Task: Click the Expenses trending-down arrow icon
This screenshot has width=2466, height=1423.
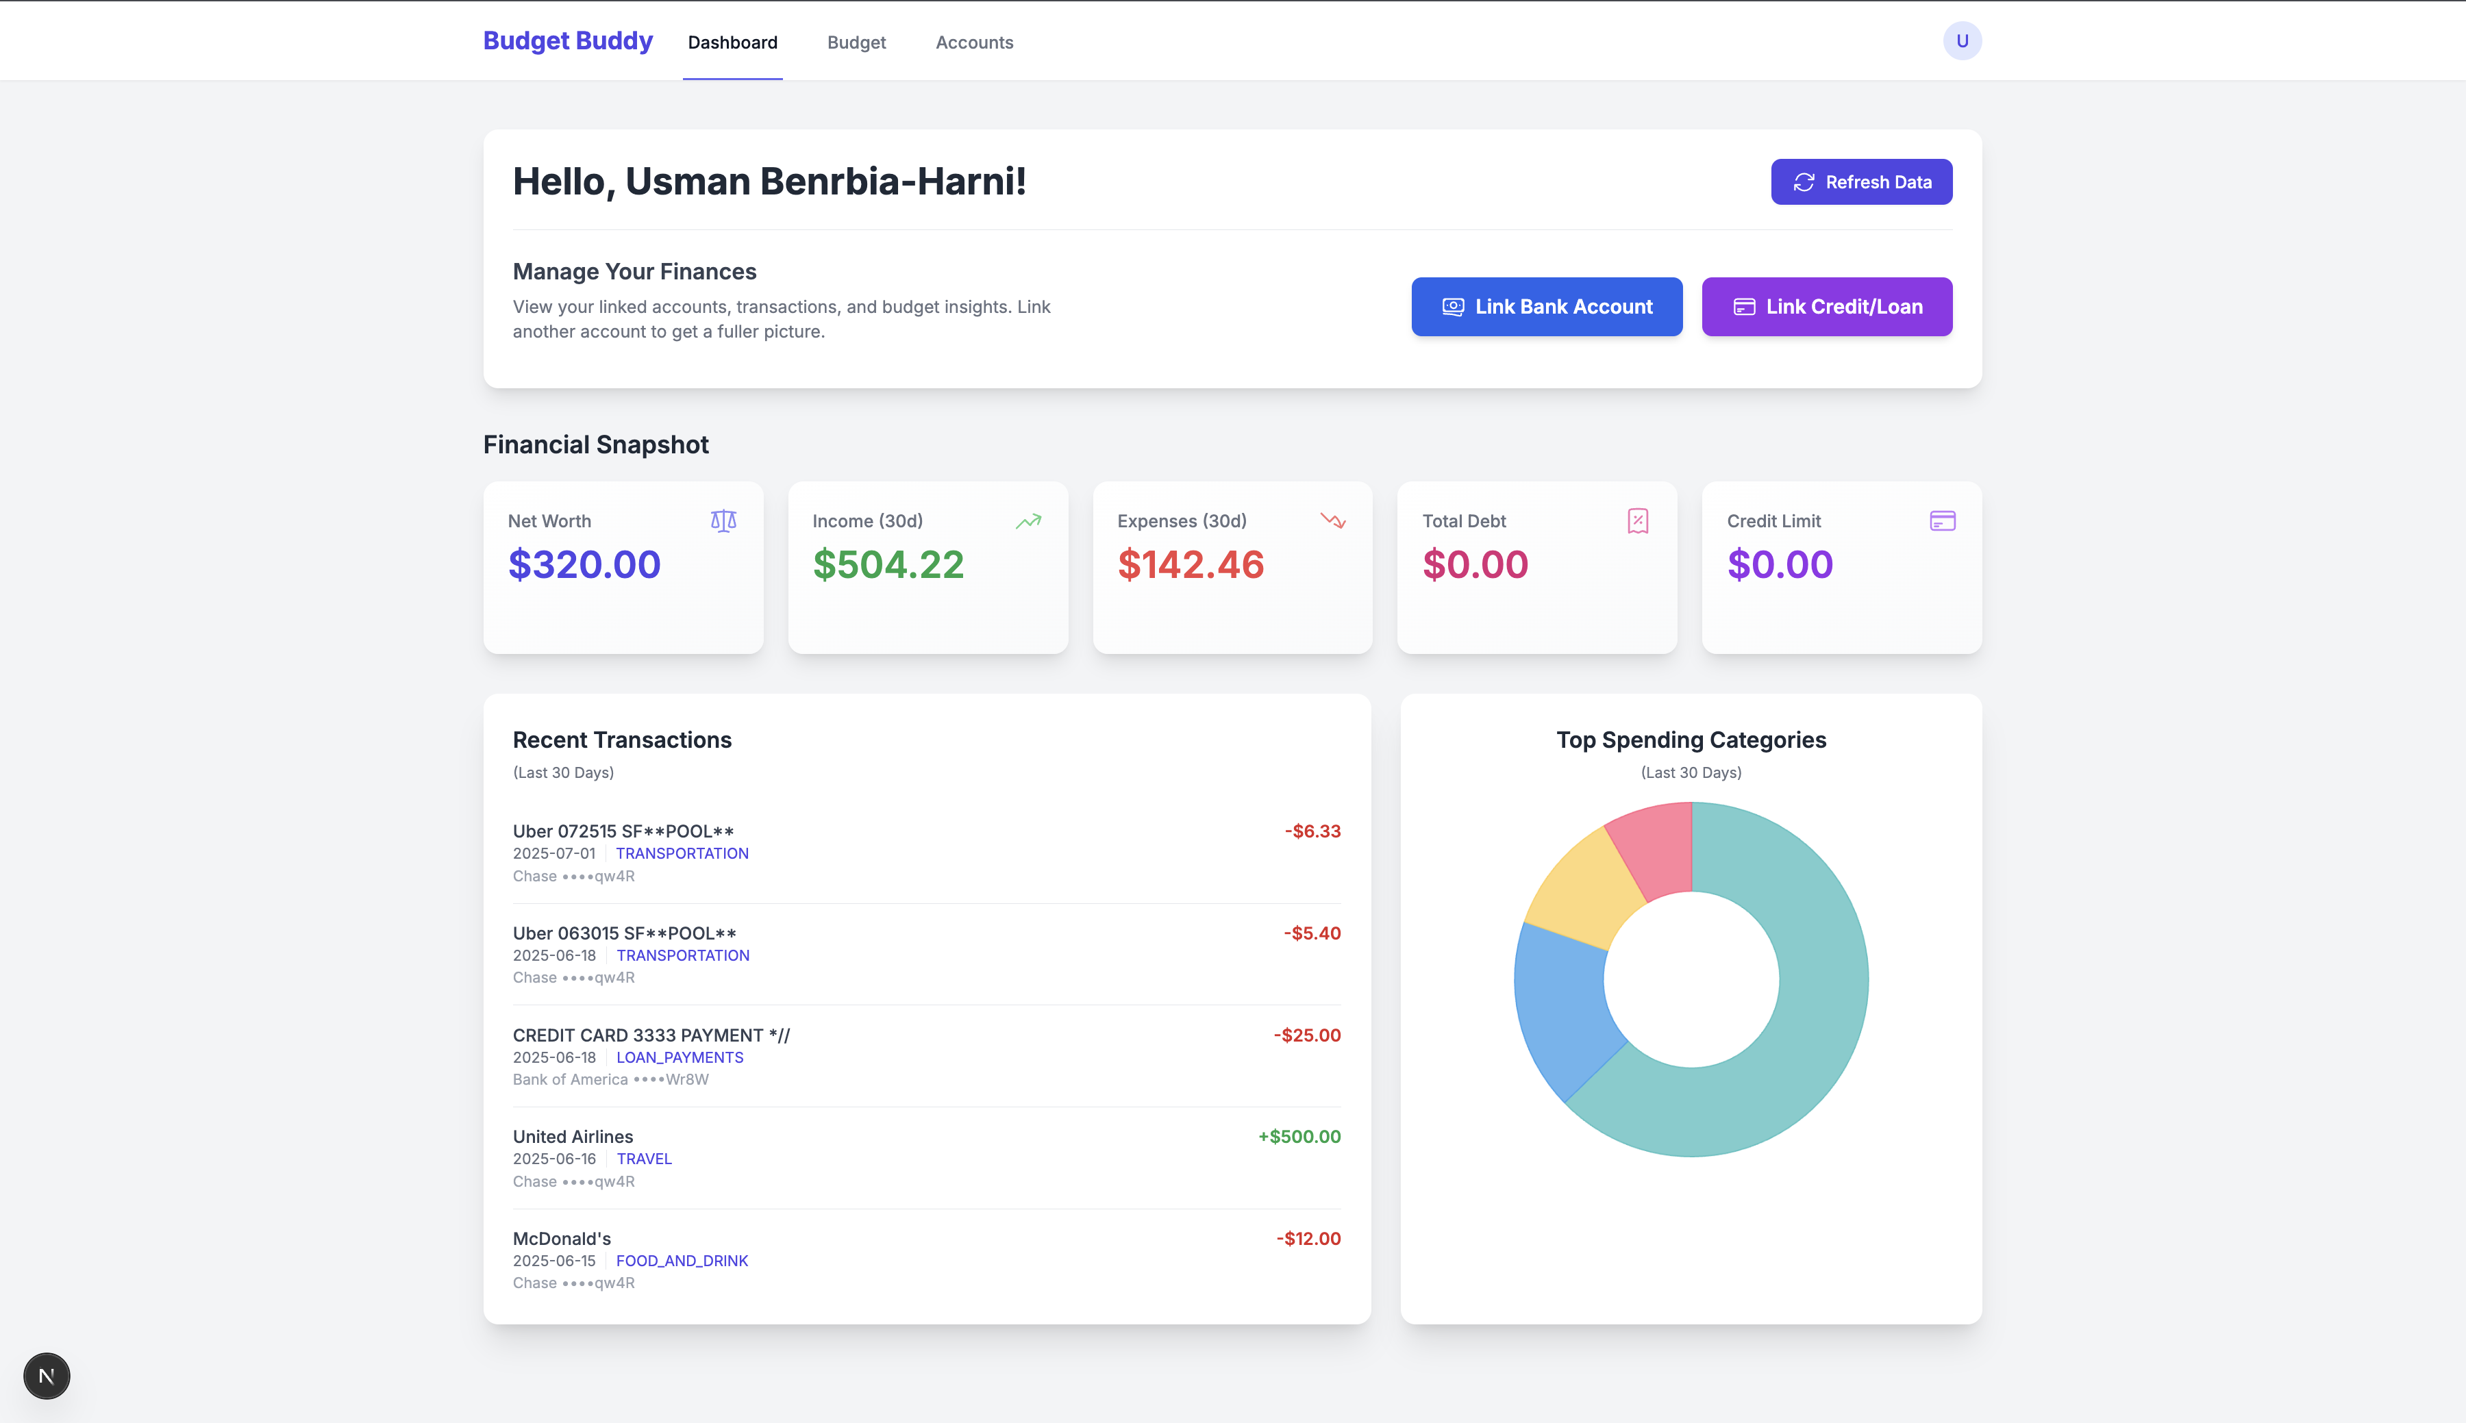Action: point(1333,521)
